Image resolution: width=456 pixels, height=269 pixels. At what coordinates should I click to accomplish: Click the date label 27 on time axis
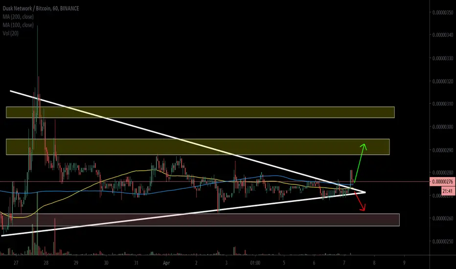(16, 263)
